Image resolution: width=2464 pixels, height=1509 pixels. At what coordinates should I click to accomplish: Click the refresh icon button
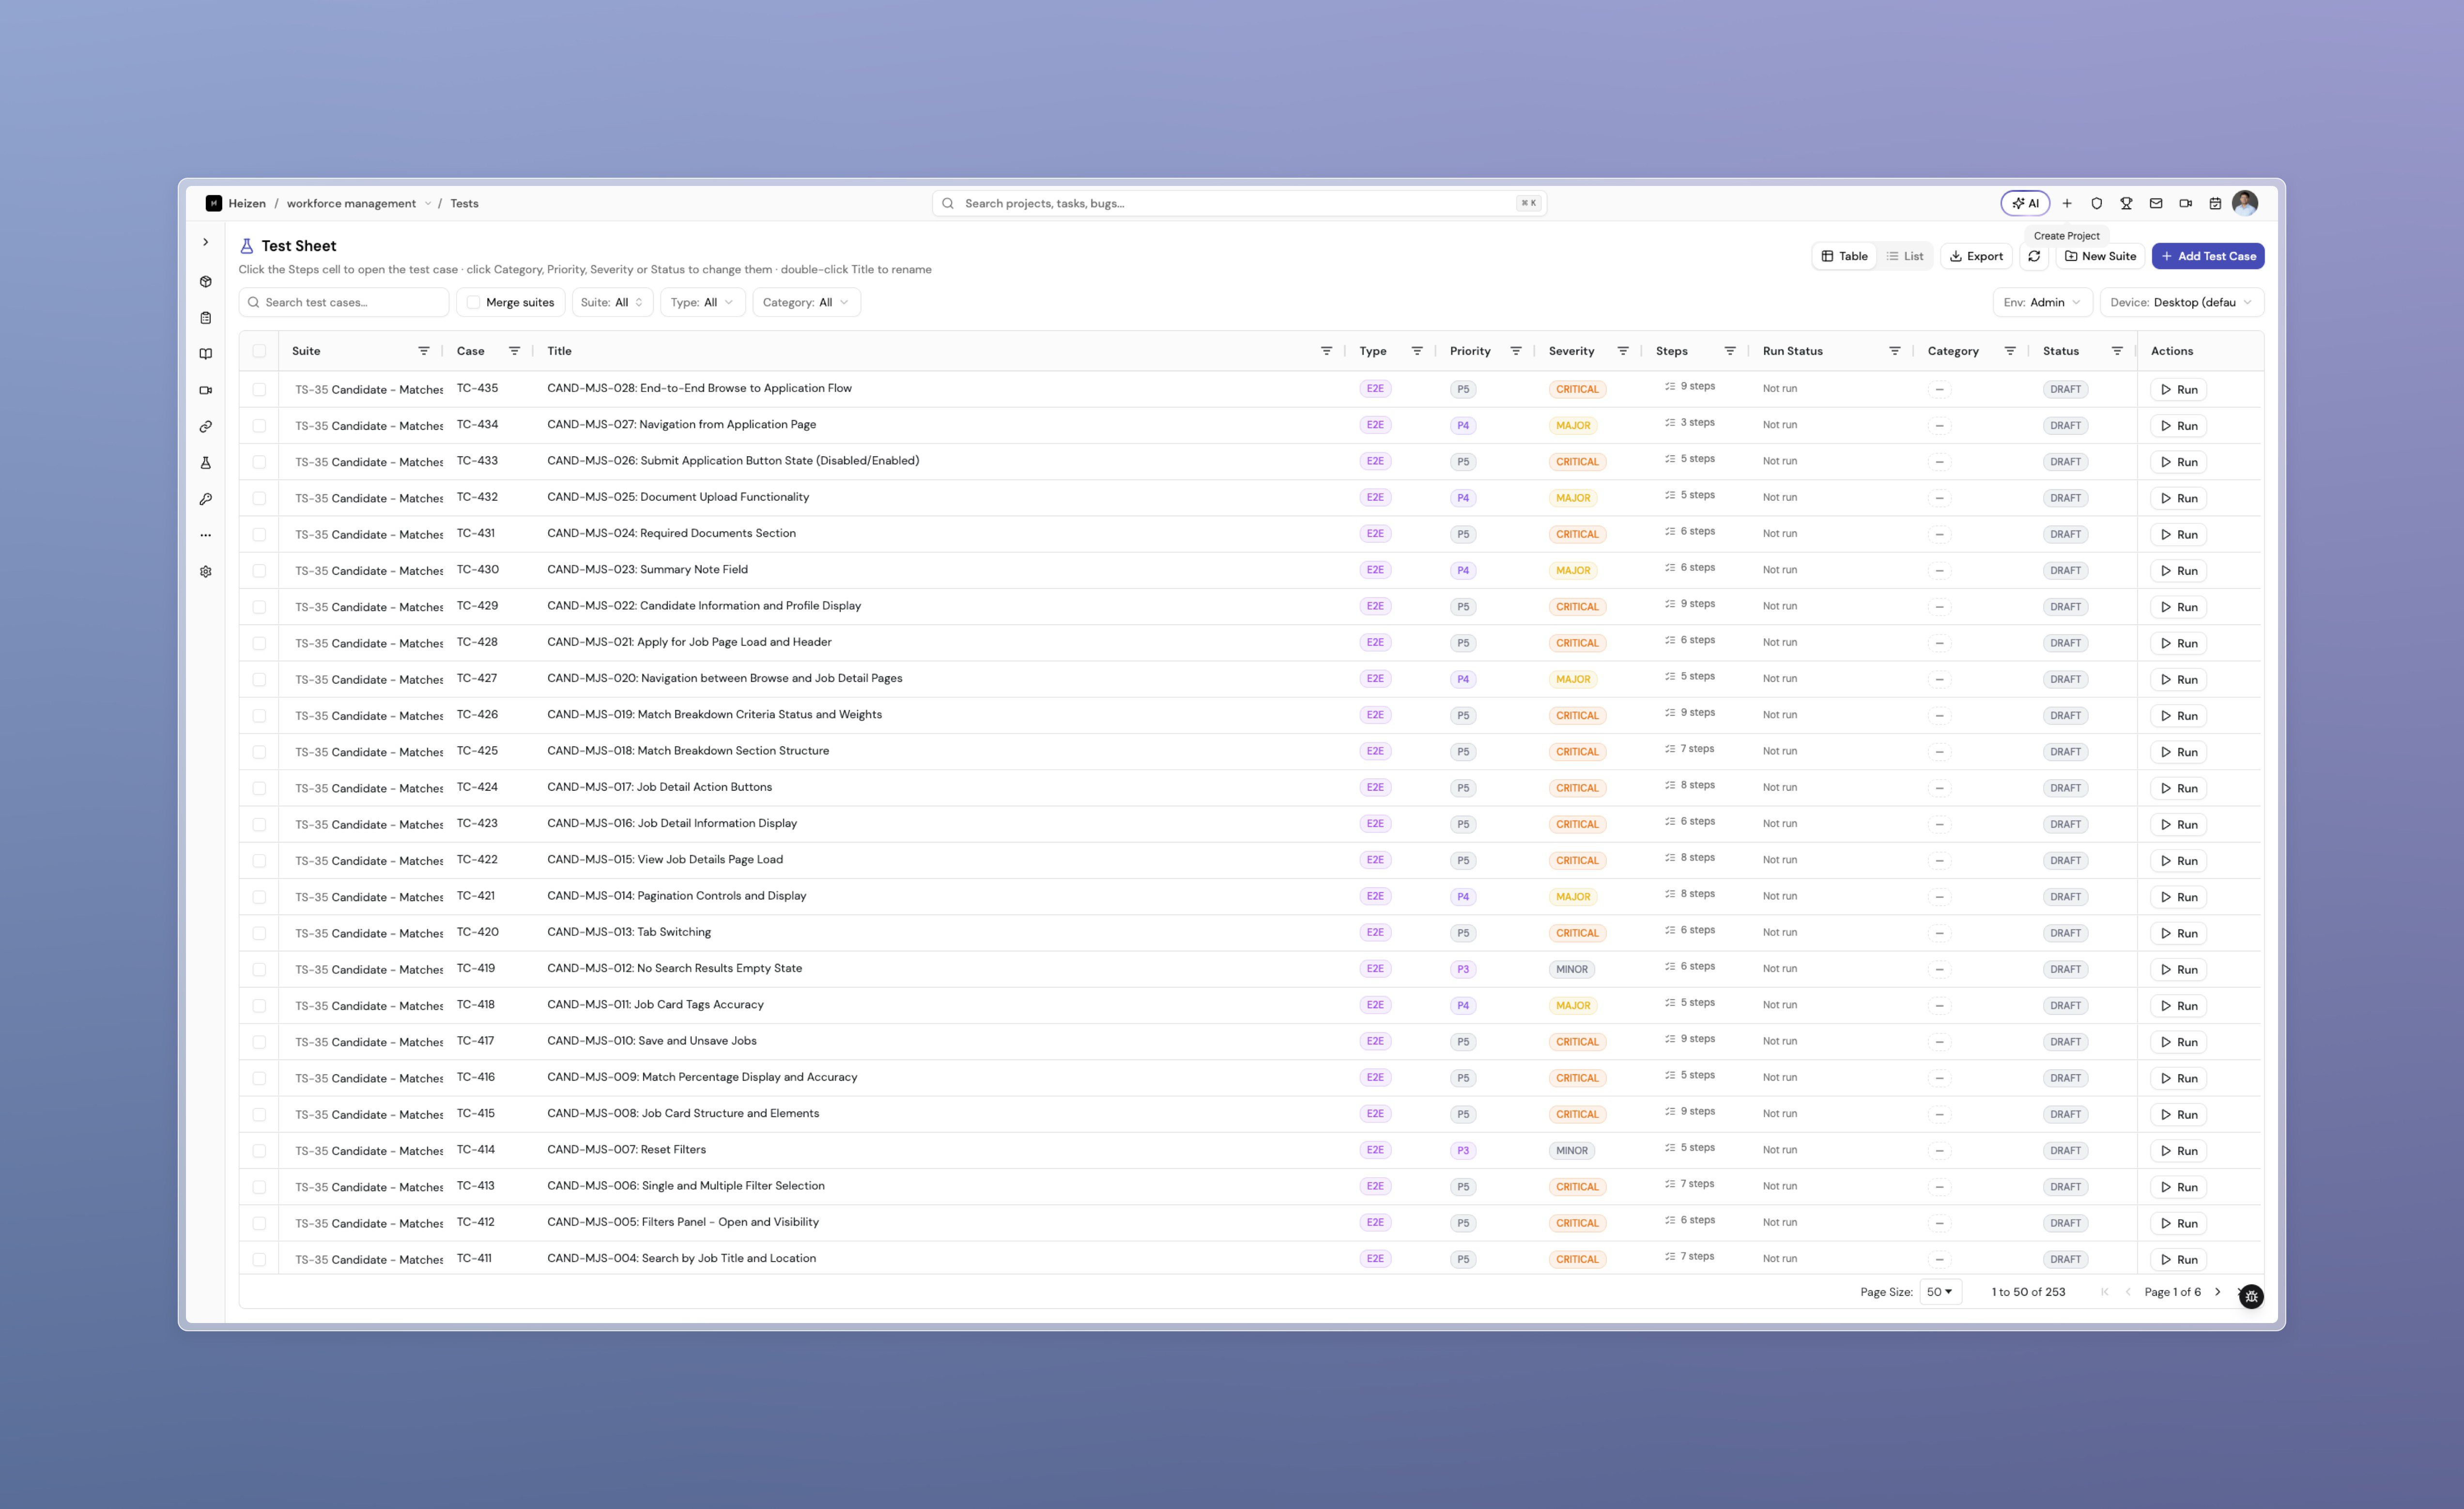click(x=2034, y=256)
